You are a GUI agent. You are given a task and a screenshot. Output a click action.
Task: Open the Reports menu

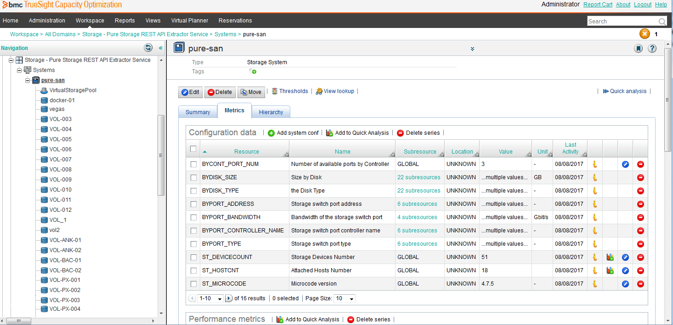[x=125, y=21]
